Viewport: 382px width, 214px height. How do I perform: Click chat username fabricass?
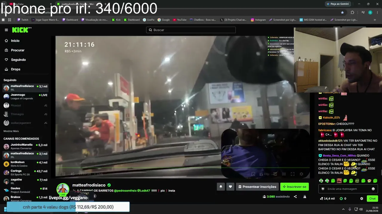tap(325, 130)
